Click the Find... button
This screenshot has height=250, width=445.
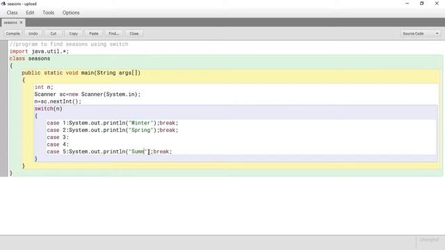tap(113, 33)
